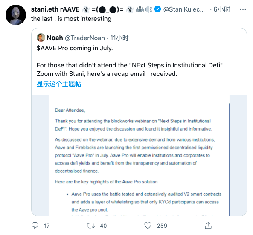253x235 pixels.
Task: Click the blue verified badge icon
Action: click(x=157, y=9)
